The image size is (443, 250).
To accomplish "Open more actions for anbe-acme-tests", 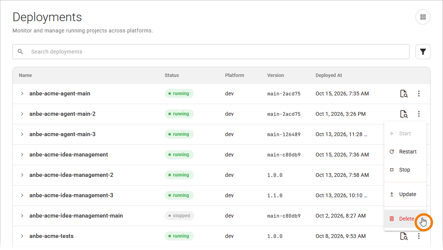I will click(x=419, y=236).
